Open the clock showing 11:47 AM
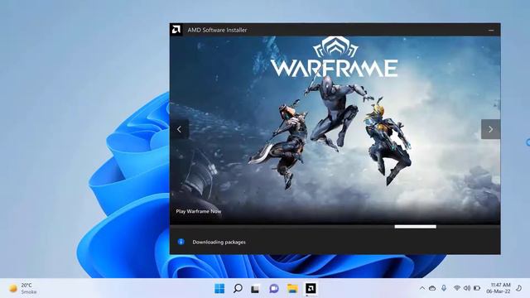The height and width of the screenshot is (298, 530). 499,288
